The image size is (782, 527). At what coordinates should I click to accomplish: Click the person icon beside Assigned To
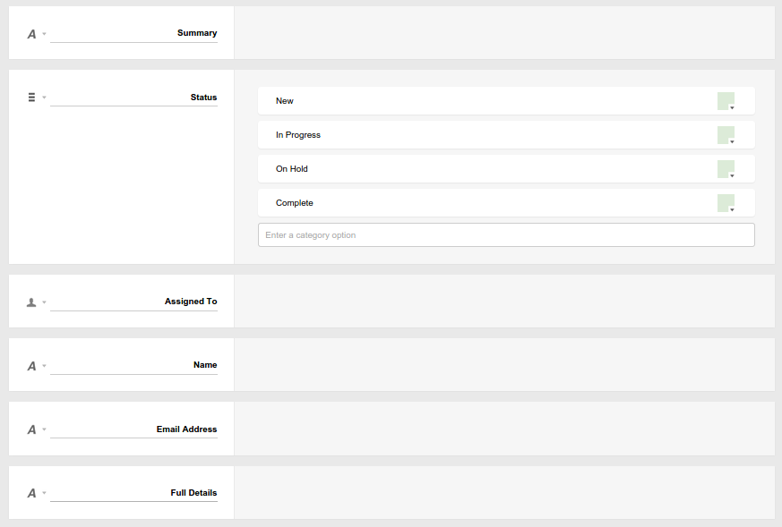(x=31, y=302)
